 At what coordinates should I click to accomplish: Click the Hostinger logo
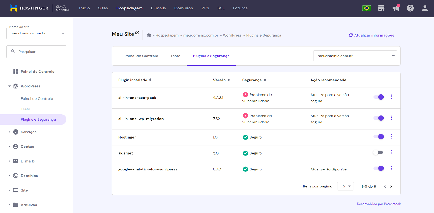29,8
